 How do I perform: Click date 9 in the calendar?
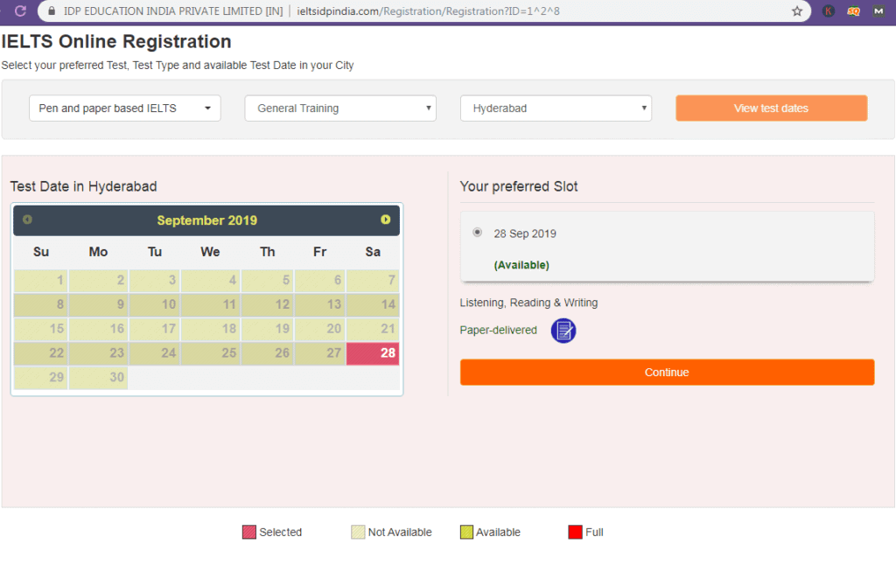tap(98, 304)
